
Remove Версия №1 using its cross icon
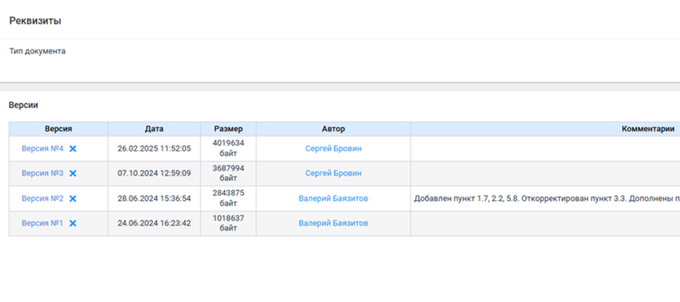[73, 223]
